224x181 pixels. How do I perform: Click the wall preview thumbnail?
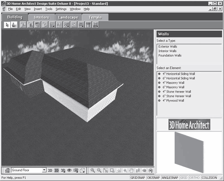point(189,152)
